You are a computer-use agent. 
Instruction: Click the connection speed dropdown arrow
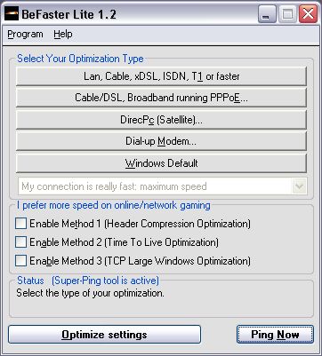299,186
